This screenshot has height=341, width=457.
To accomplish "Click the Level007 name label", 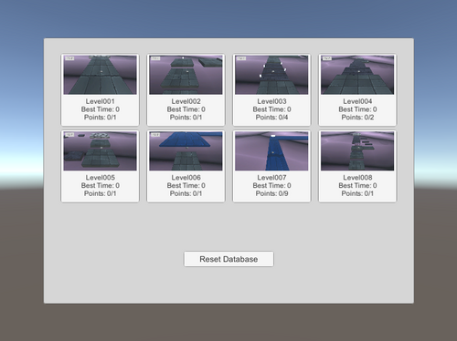I will [271, 178].
